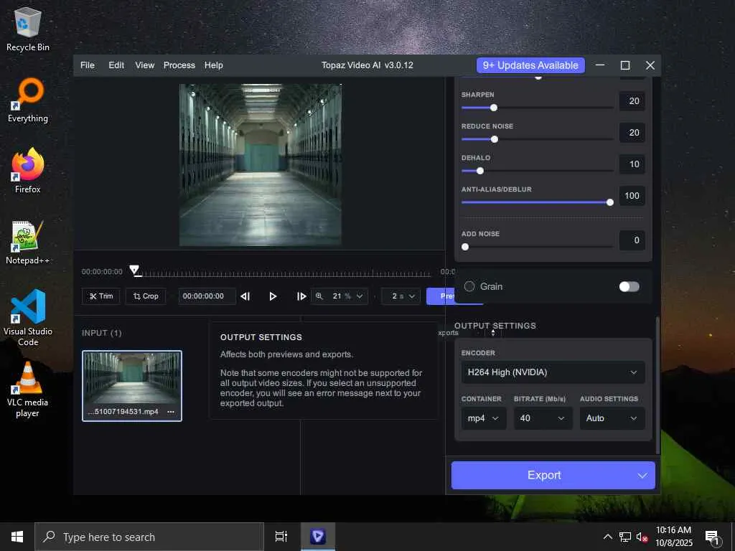This screenshot has width=735, height=551.
Task: Click the Export arrow chevron
Action: pyautogui.click(x=642, y=475)
